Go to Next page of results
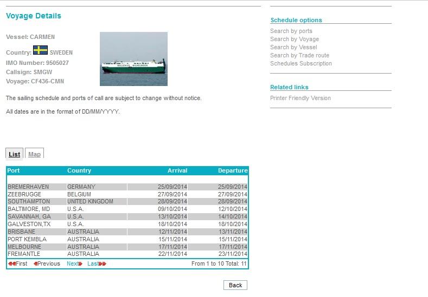The height and width of the screenshot is (297, 428). pos(74,263)
